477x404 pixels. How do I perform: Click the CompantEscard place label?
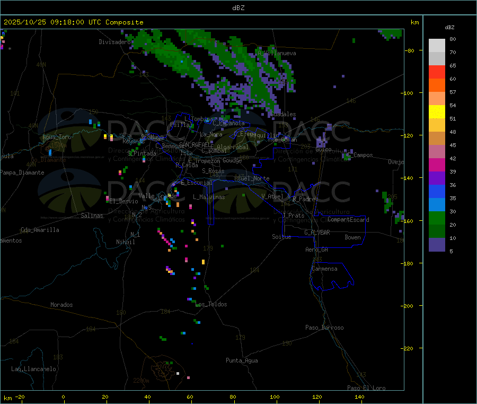point(348,220)
